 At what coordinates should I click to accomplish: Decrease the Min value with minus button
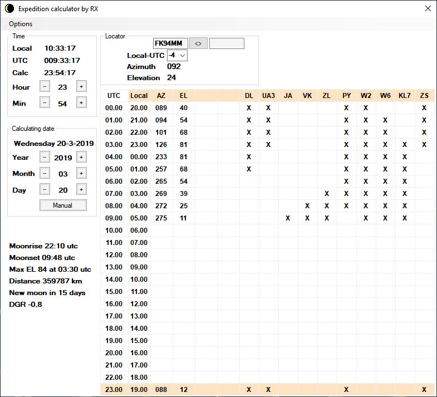[x=45, y=103]
